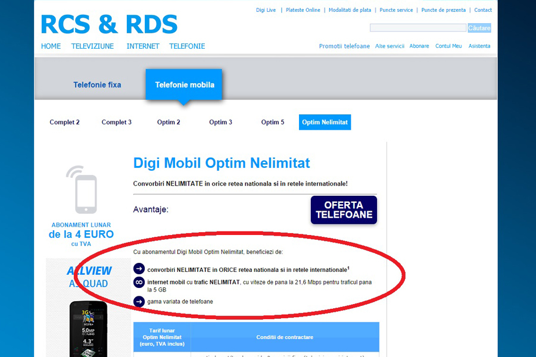Open the Puncte de prezenta link
Screen dimensions: 536x357
click(443, 10)
